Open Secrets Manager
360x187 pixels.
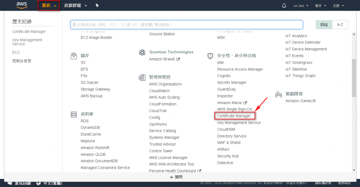pos(232,82)
